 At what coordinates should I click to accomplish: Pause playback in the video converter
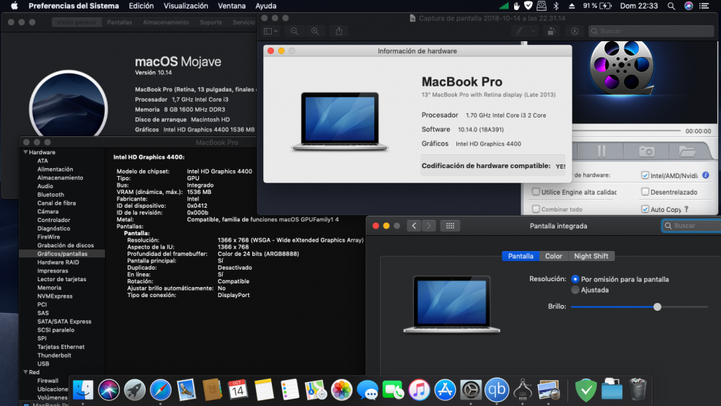[601, 151]
